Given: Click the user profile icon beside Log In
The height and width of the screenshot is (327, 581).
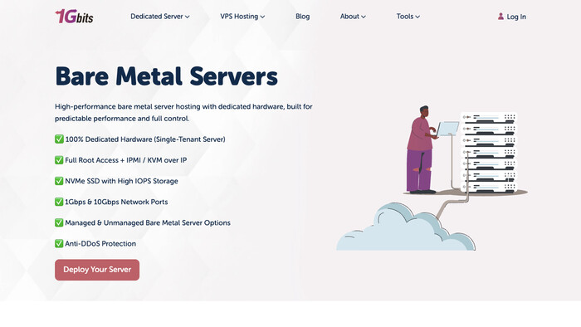Looking at the screenshot, I should point(500,17).
